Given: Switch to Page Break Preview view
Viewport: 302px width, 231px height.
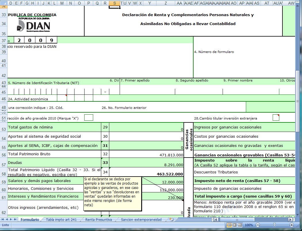Looking at the screenshot, I should click(x=239, y=225).
